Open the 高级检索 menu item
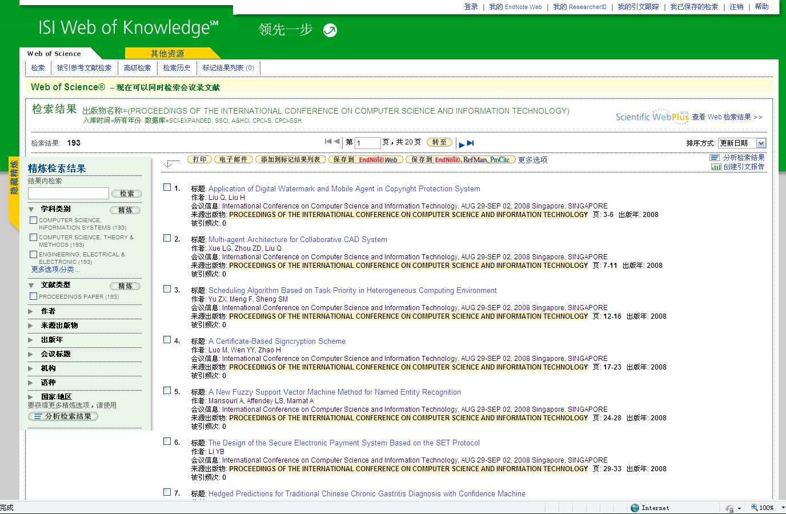786x514 pixels. [137, 67]
